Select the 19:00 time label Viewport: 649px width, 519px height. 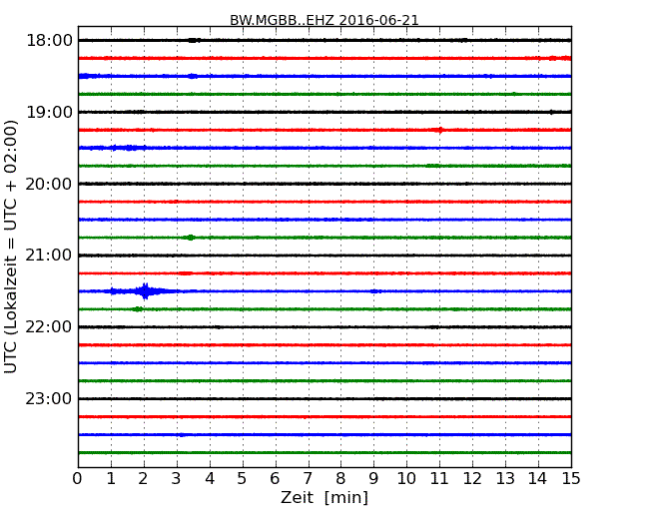pos(49,112)
